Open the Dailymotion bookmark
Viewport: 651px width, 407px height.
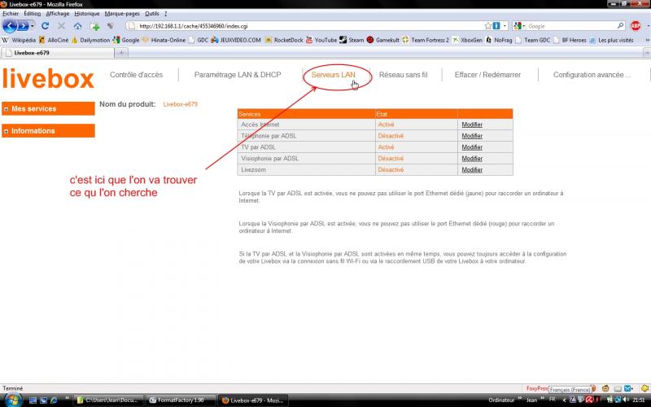(90, 40)
